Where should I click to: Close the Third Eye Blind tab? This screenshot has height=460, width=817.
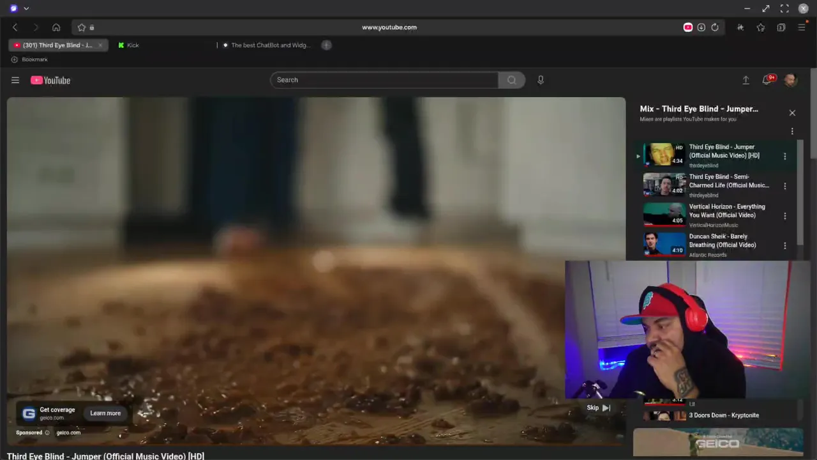coord(100,45)
